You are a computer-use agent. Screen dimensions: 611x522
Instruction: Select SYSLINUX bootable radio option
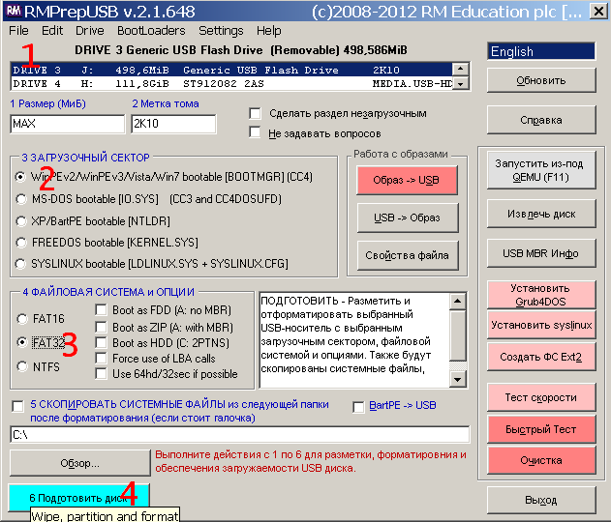coord(20,264)
